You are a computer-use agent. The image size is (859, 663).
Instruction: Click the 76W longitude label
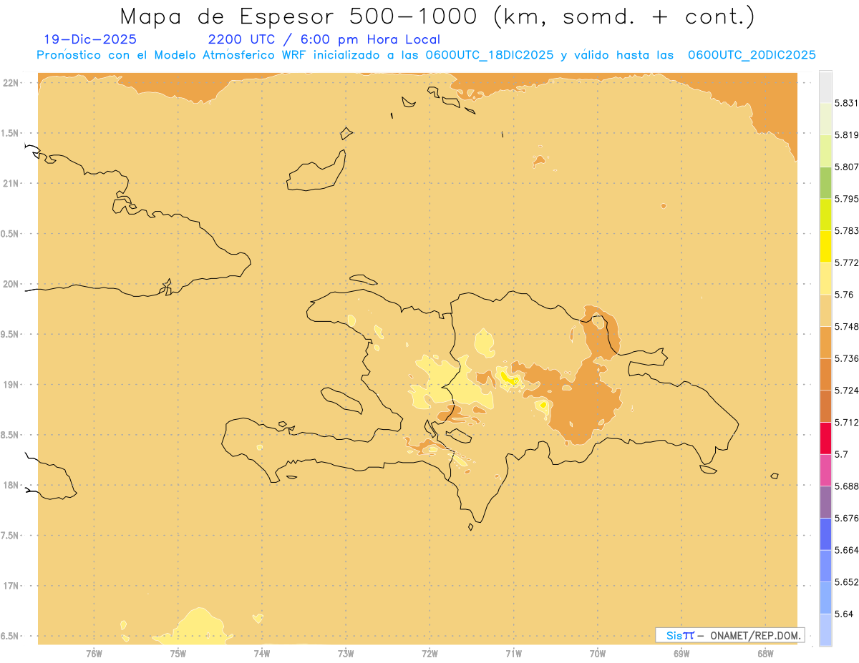tap(94, 654)
